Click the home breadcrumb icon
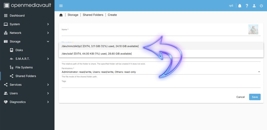Viewport: 267px width, 130px height. tap(61, 15)
